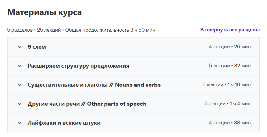Click the "Развернуть все разделы" link
Screen dimensions: 267x137
tap(230, 30)
